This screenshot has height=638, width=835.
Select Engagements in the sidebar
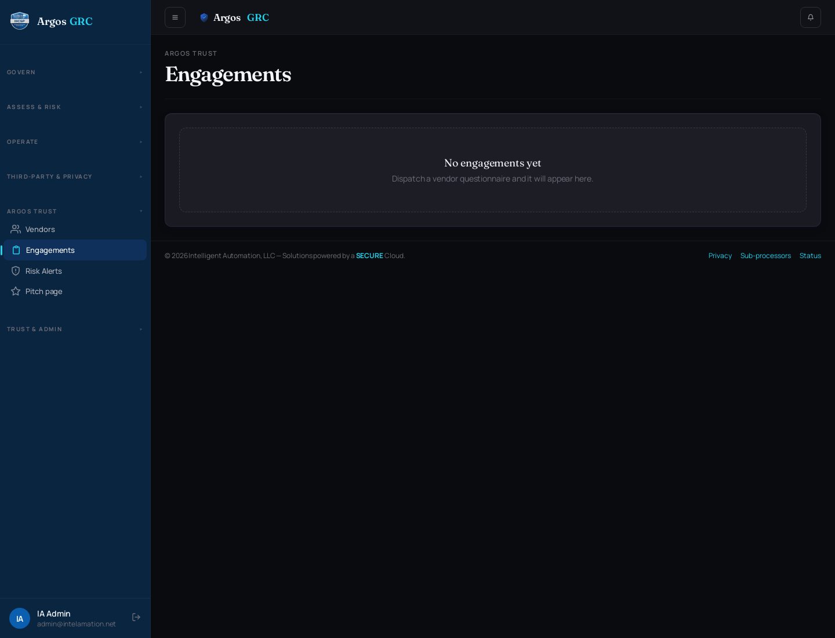tap(75, 250)
